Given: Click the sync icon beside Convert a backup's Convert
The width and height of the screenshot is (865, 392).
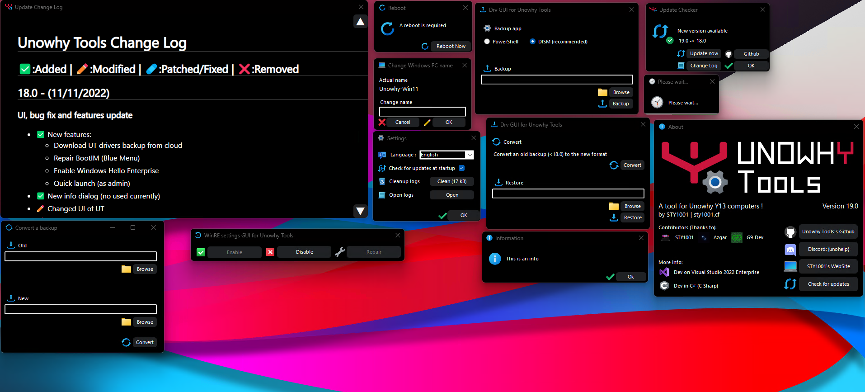Looking at the screenshot, I should [x=126, y=342].
